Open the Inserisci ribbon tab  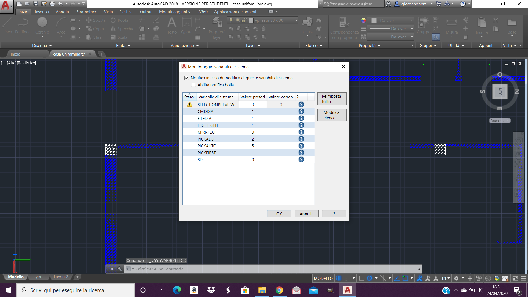click(x=42, y=12)
